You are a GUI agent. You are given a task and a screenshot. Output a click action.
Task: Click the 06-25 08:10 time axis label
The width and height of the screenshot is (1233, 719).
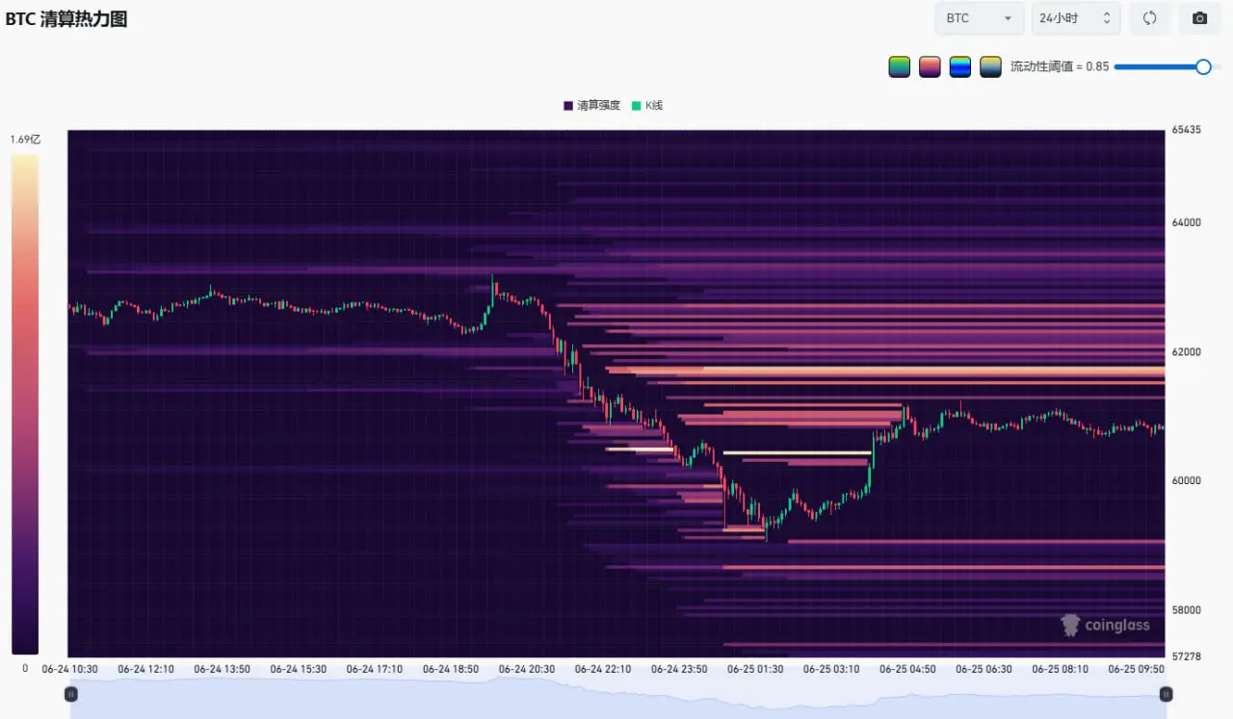(1060, 669)
